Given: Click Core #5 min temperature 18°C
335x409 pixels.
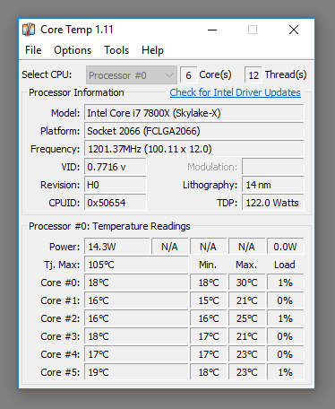Looking at the screenshot, I should (x=209, y=372).
